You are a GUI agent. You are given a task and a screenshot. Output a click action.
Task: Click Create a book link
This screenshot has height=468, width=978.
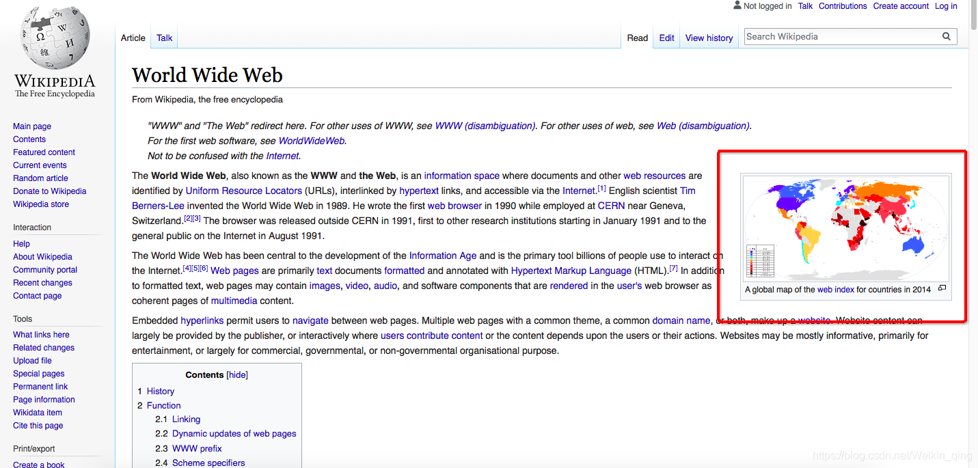point(38,465)
